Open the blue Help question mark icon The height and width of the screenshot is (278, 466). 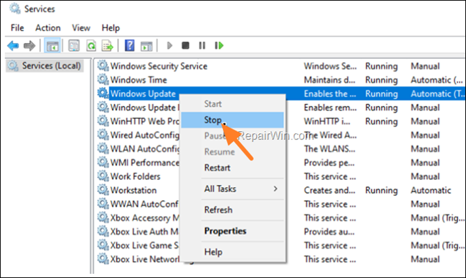pyautogui.click(x=130, y=46)
